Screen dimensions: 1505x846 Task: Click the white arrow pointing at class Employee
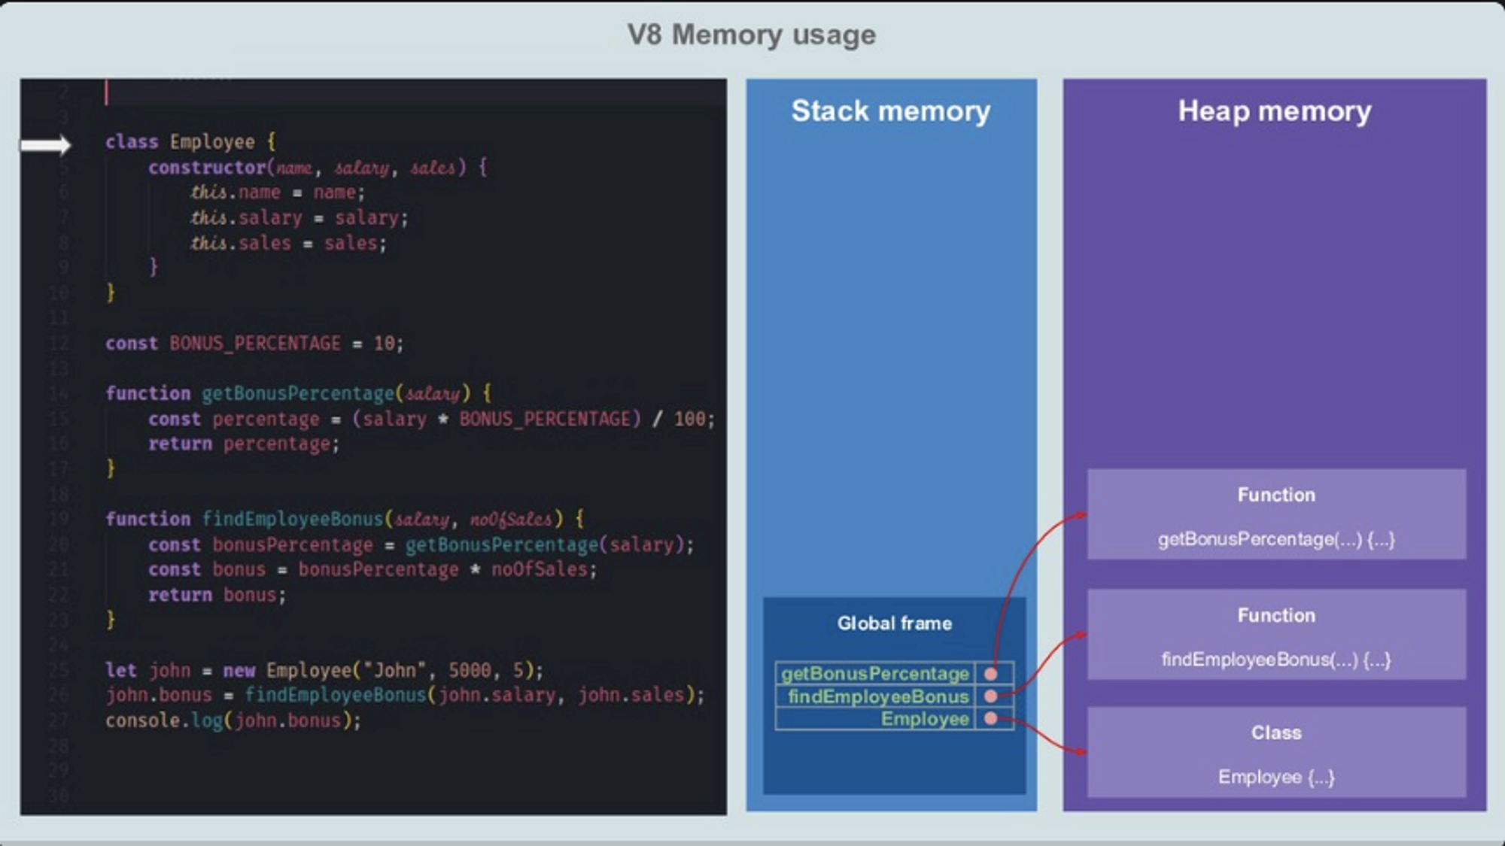(45, 144)
